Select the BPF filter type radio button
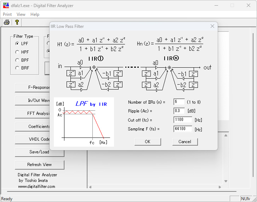The height and width of the screenshot is (202, 257). tap(17, 60)
